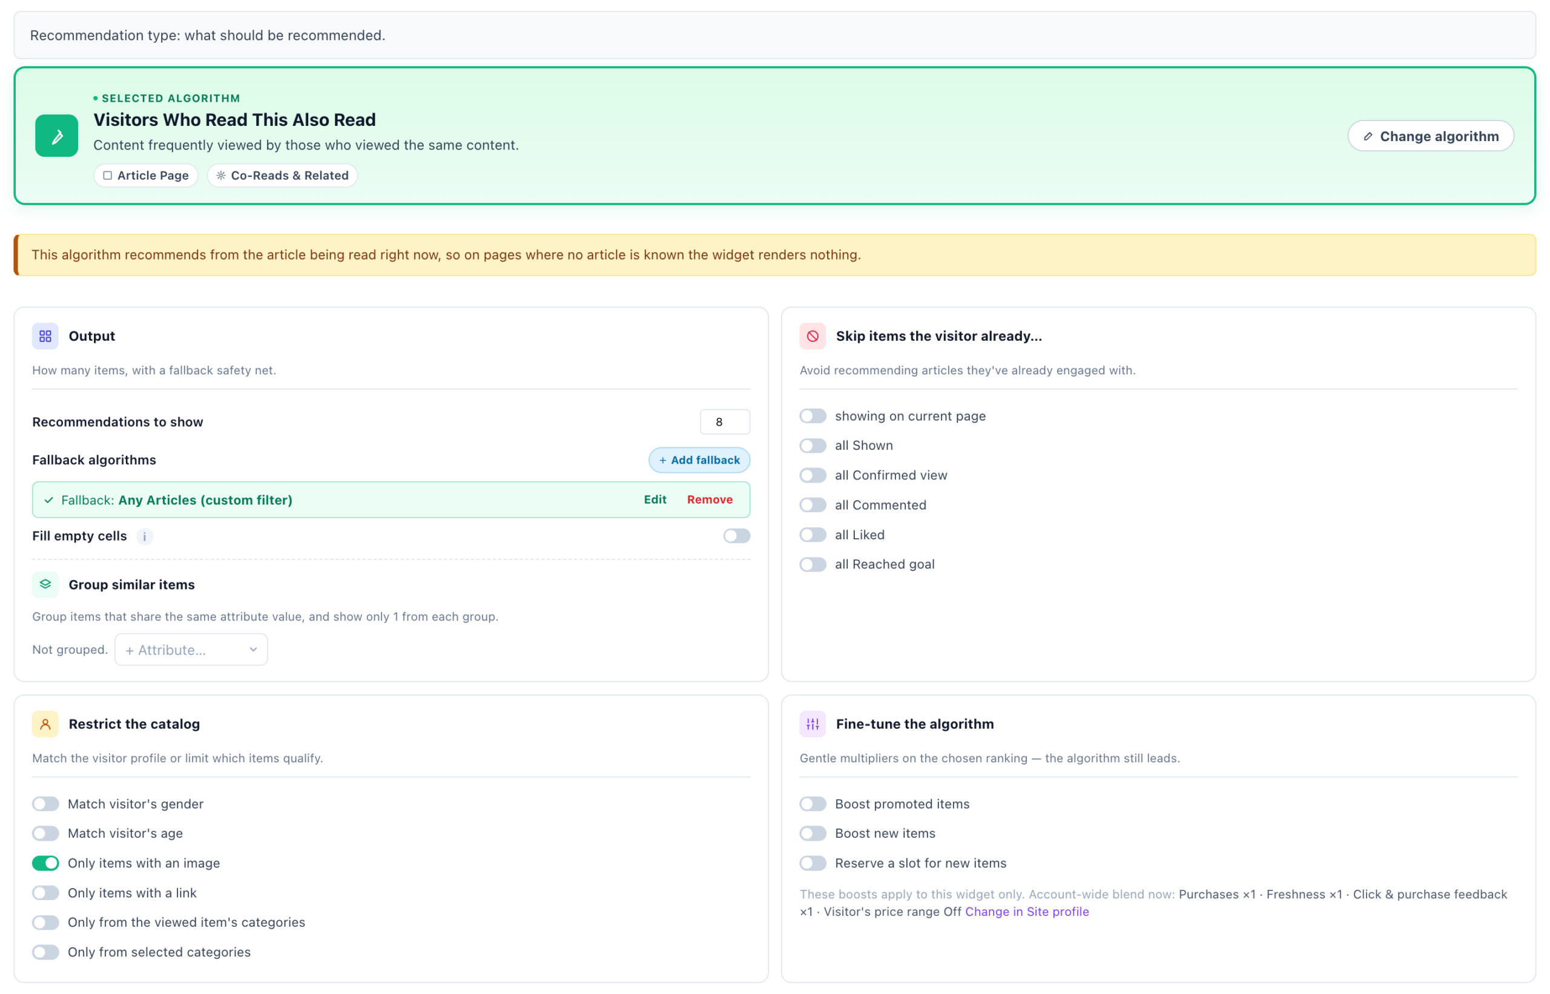Enable Reserve a slot for new items
This screenshot has height=994, width=1550.
coord(813,863)
